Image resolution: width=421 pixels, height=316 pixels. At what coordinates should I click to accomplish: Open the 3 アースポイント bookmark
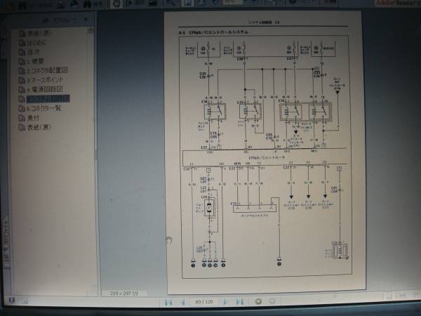45,80
